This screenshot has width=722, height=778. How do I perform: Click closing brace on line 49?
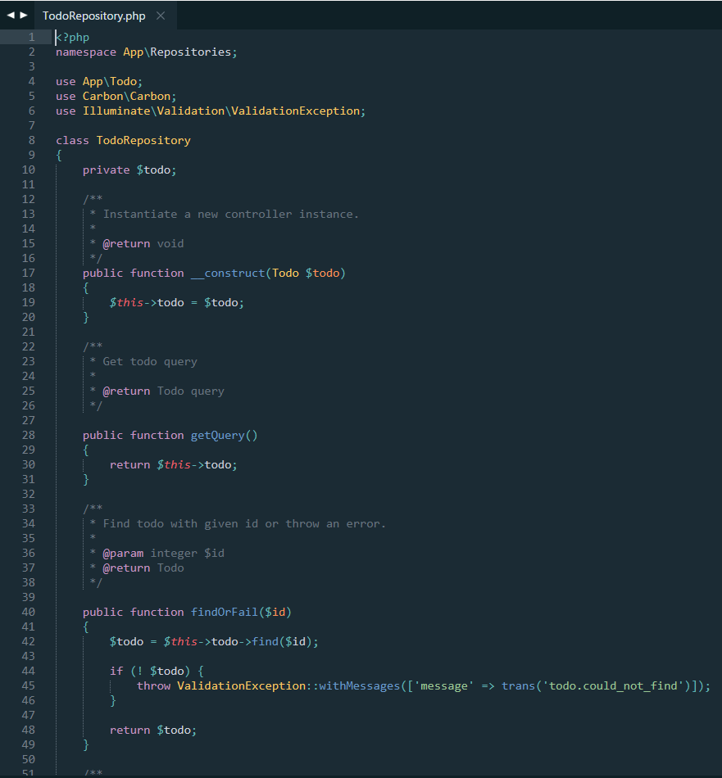[x=86, y=744]
